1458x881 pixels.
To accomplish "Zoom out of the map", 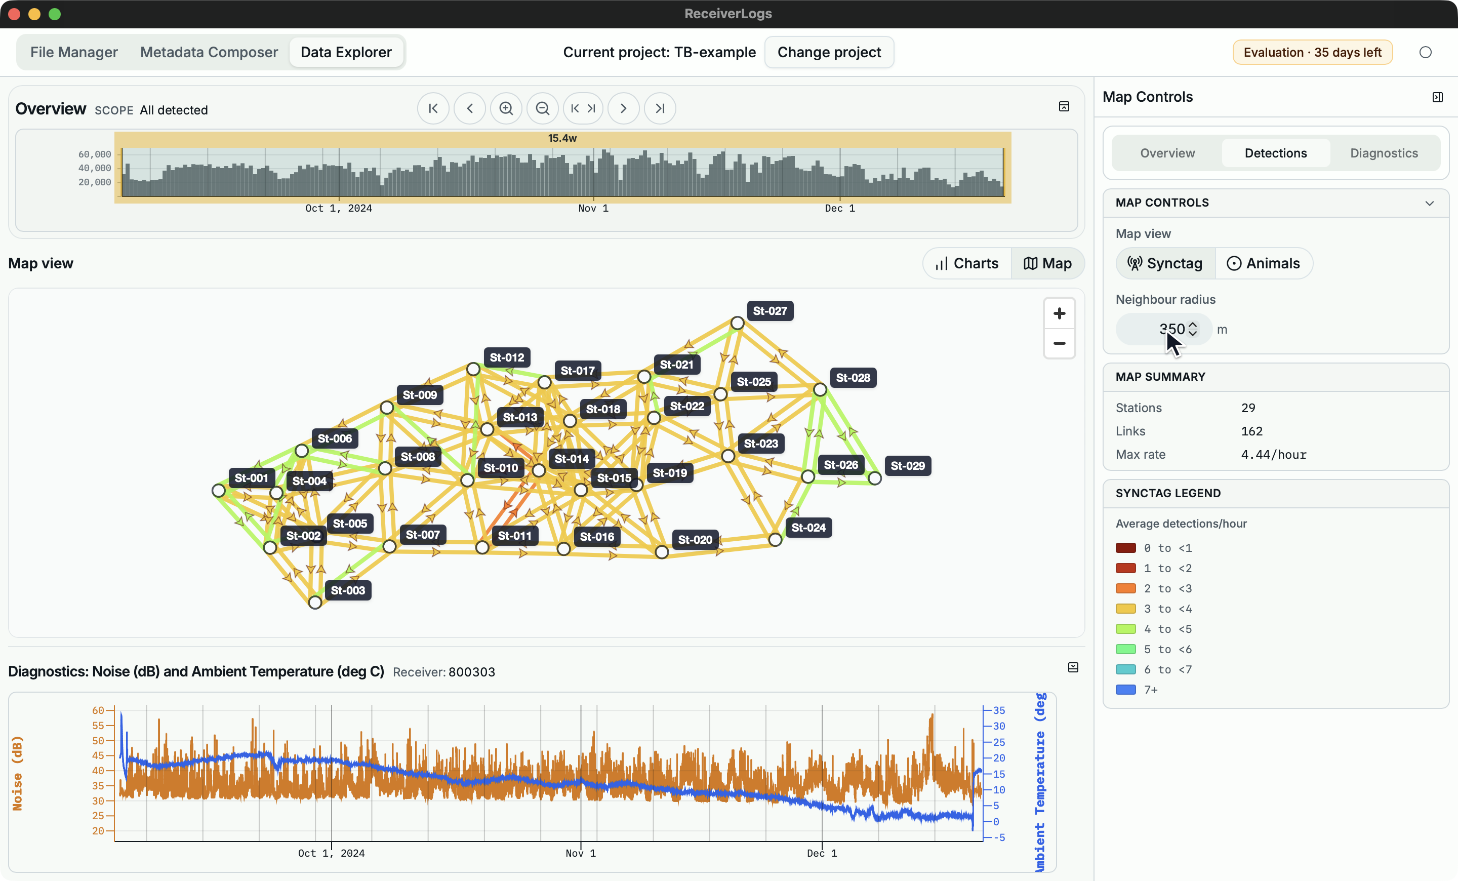I will 1059,343.
